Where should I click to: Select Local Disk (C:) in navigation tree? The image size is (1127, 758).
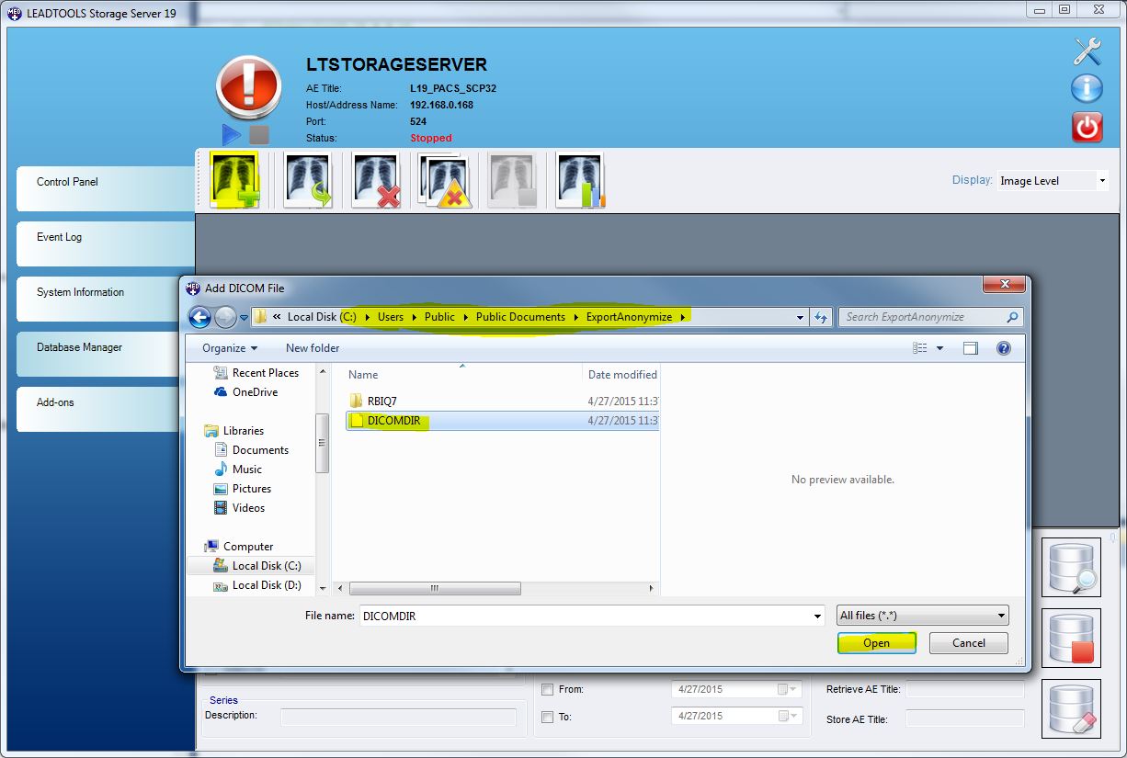267,566
